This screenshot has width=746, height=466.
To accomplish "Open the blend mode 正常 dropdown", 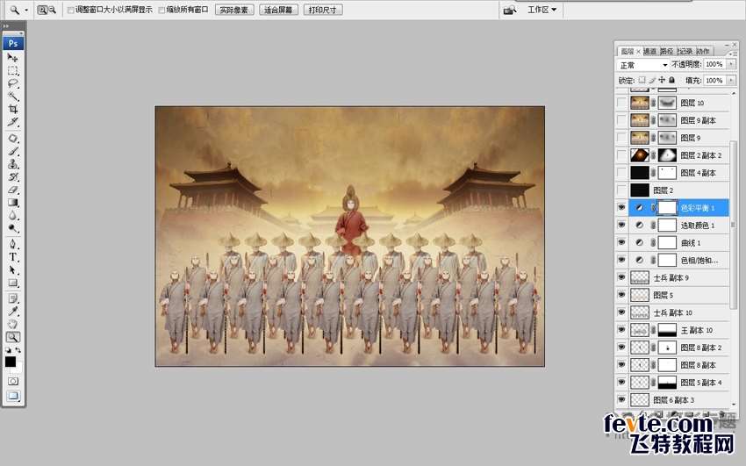I will click(643, 65).
